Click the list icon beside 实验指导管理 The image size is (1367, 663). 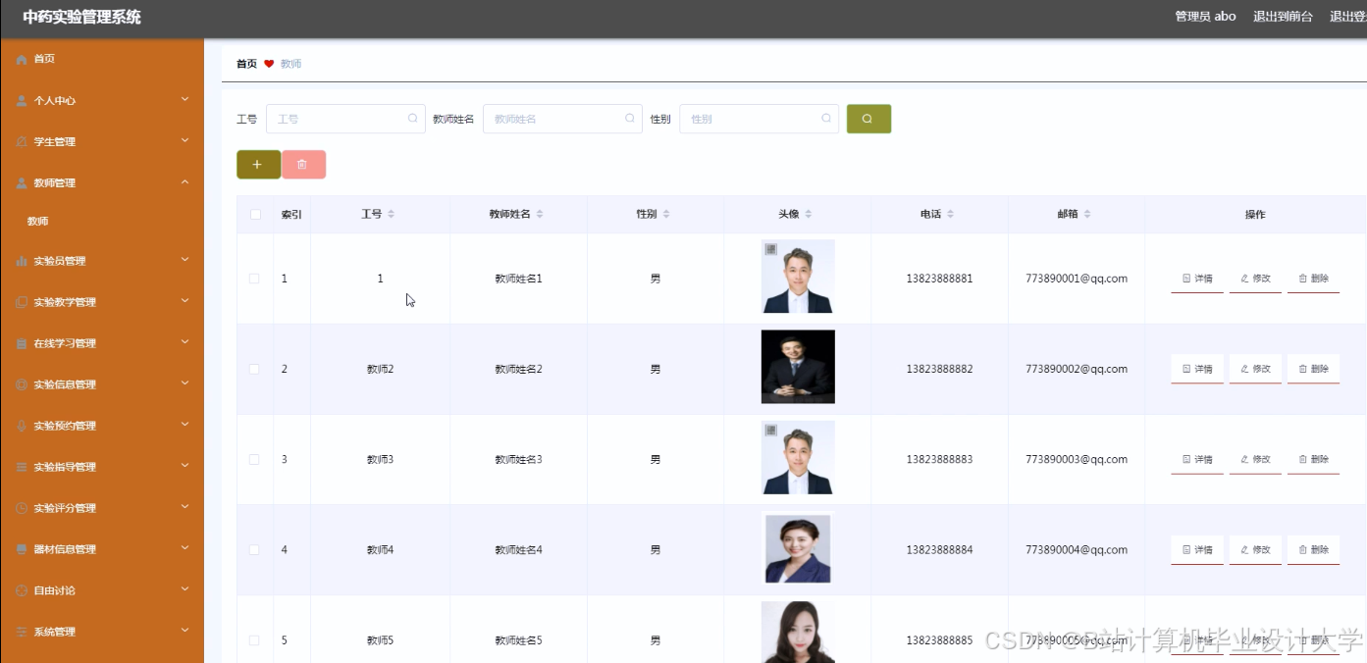point(22,468)
